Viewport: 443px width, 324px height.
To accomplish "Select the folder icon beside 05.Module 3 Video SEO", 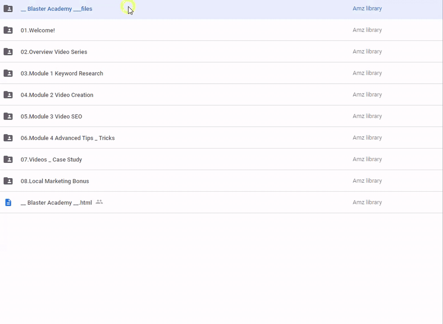I will tap(8, 117).
